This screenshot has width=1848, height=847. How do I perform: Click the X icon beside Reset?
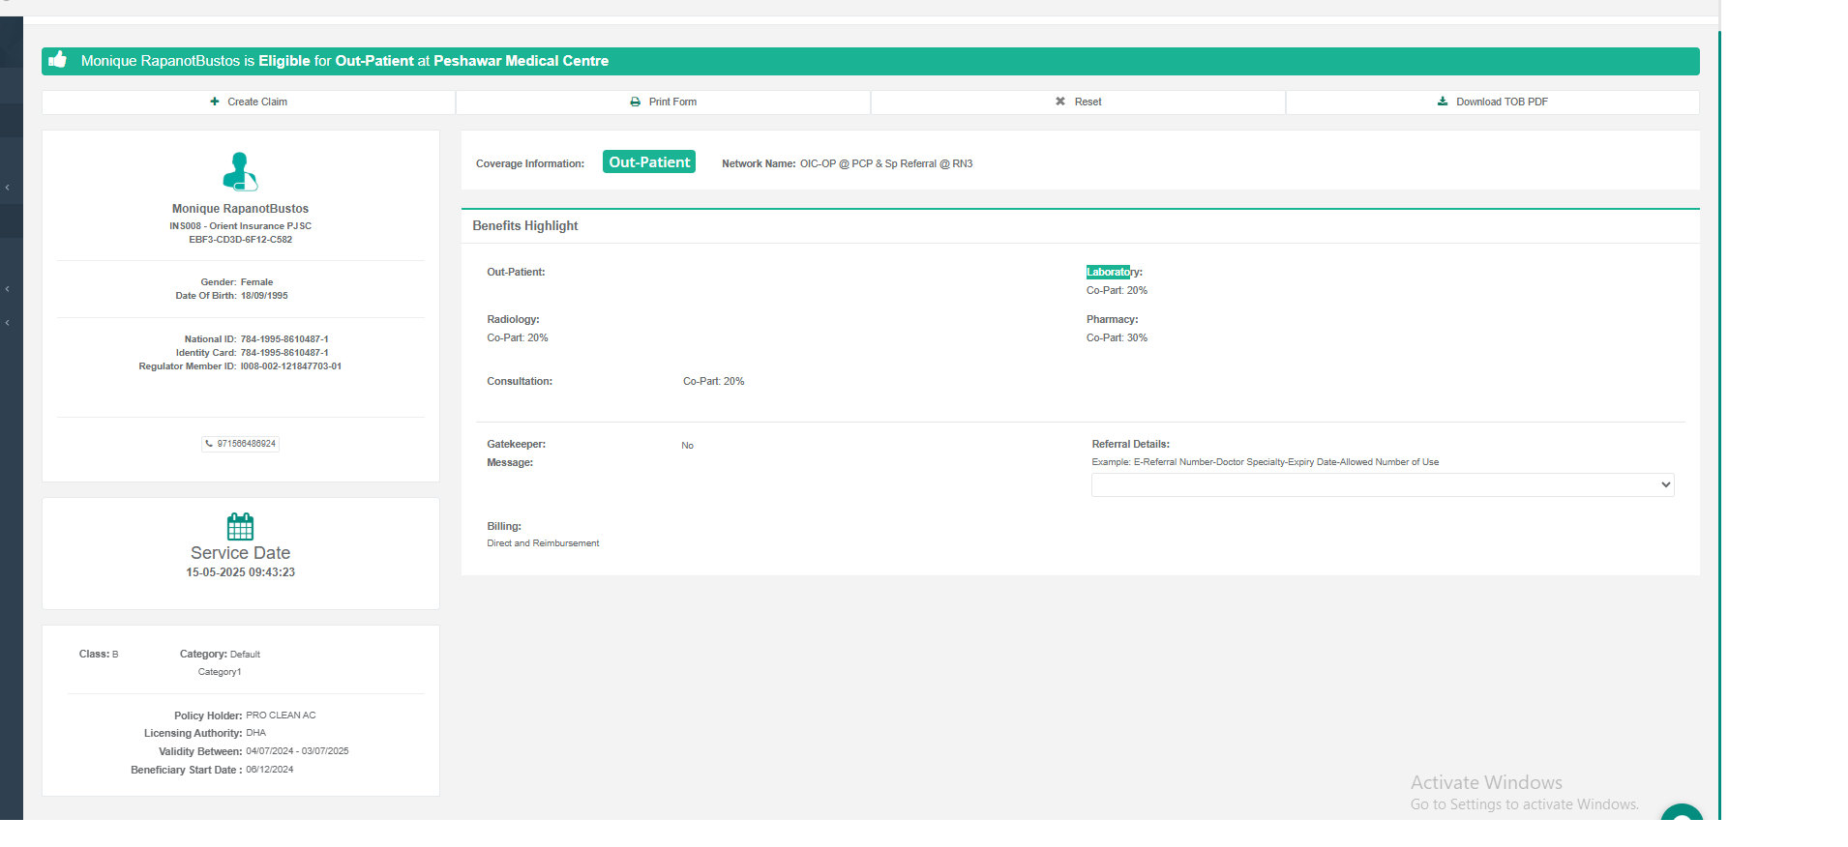1060,102
